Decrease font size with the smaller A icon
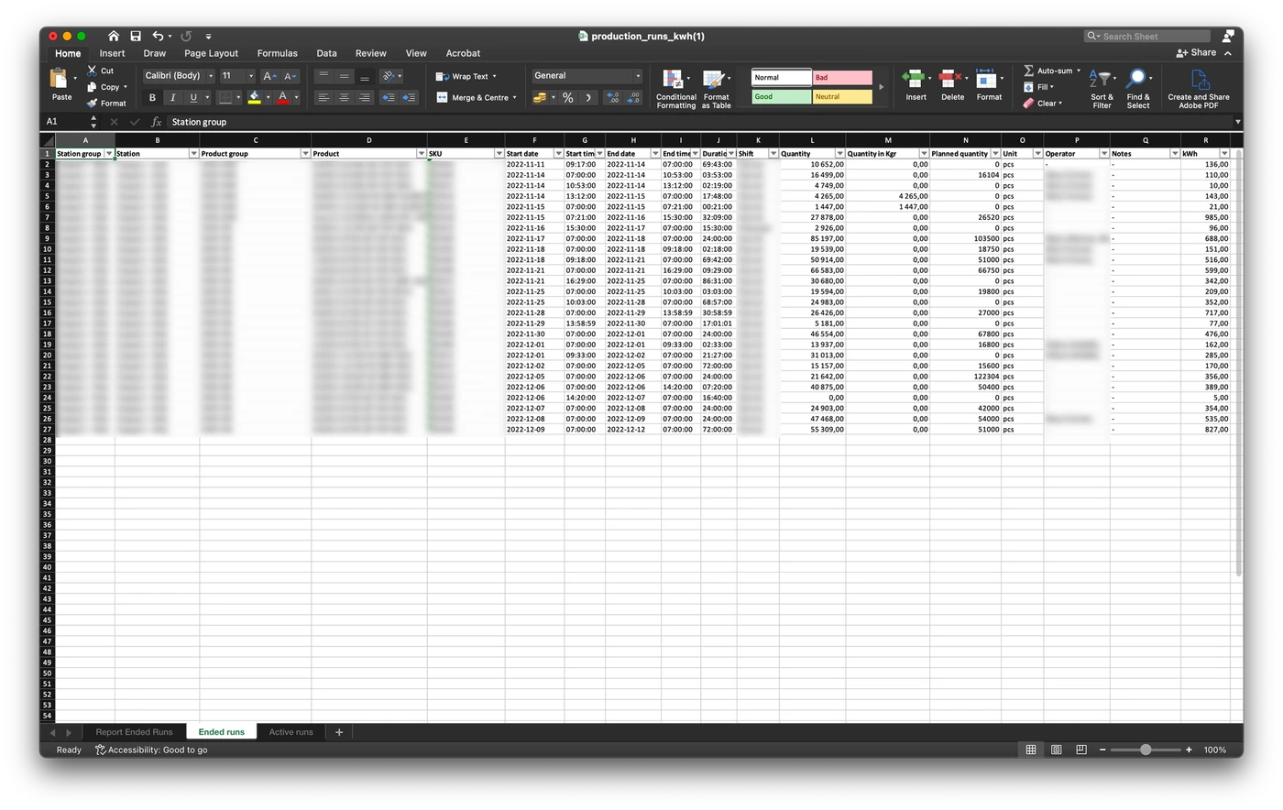The width and height of the screenshot is (1283, 810). [289, 76]
